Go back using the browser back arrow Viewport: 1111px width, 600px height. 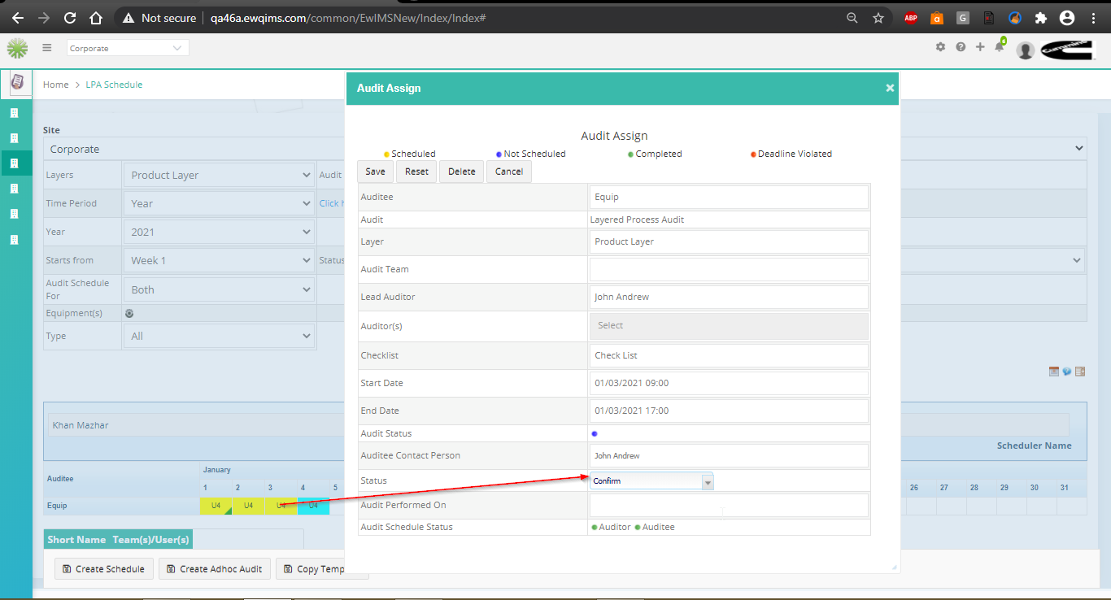(x=17, y=17)
